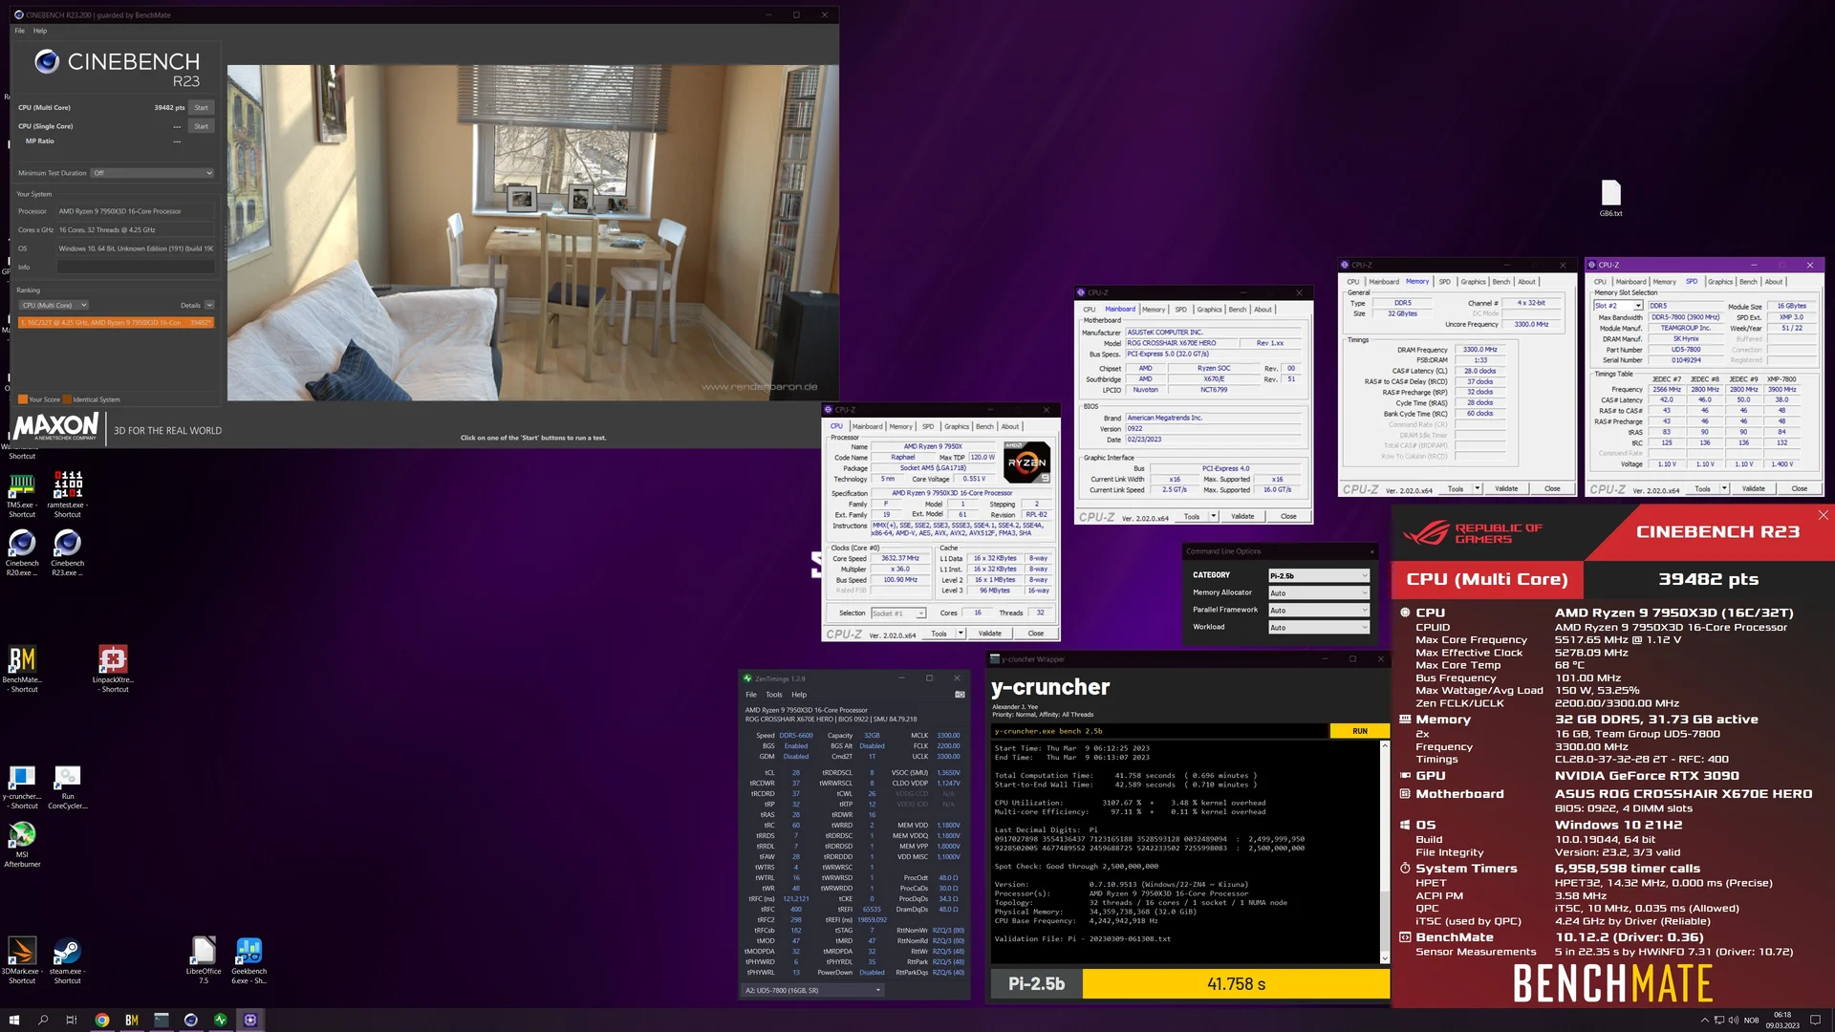This screenshot has height=1032, width=1835.
Task: Launch MSI Afterburner from desktop
Action: pos(22,844)
